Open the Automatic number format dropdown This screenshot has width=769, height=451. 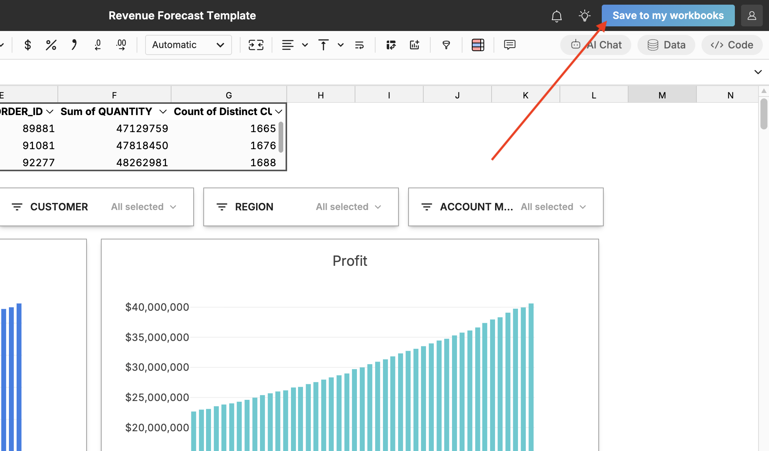(188, 45)
